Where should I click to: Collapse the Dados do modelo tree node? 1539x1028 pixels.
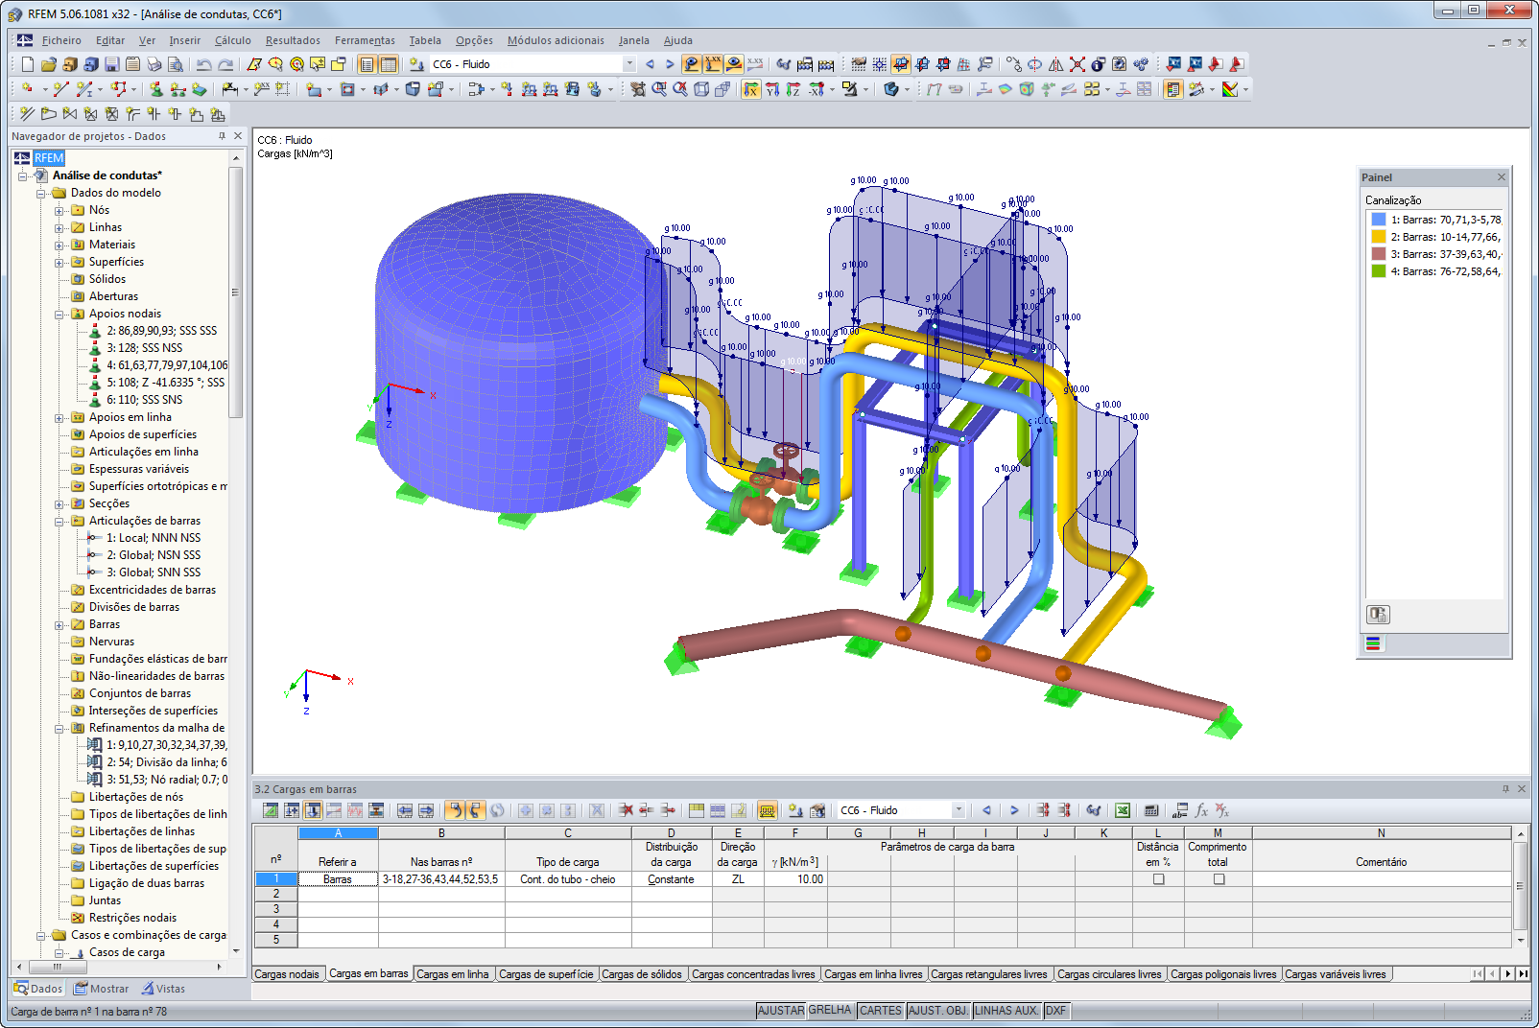pos(41,194)
